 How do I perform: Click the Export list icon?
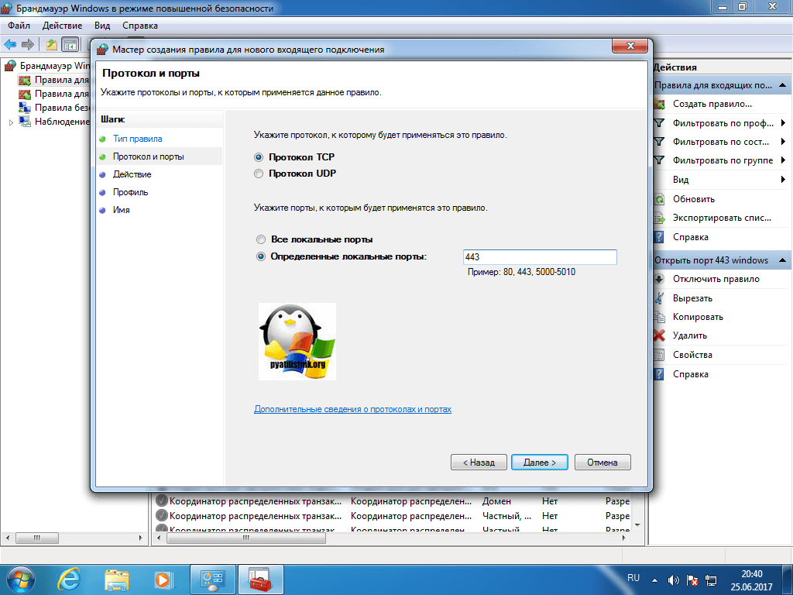click(x=660, y=218)
